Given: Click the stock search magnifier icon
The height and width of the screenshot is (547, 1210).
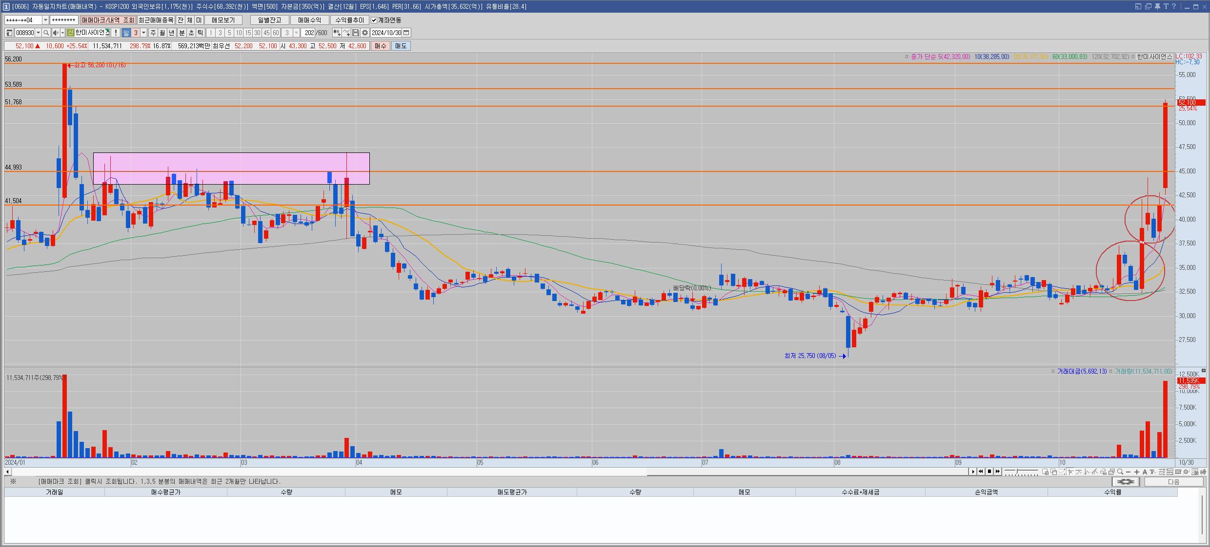Looking at the screenshot, I should [46, 33].
